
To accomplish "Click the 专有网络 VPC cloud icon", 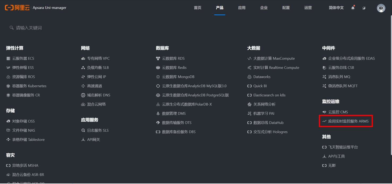I will coord(83,58).
